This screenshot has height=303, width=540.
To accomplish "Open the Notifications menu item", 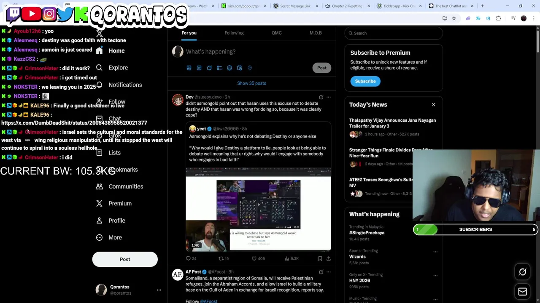I will tap(119, 85).
